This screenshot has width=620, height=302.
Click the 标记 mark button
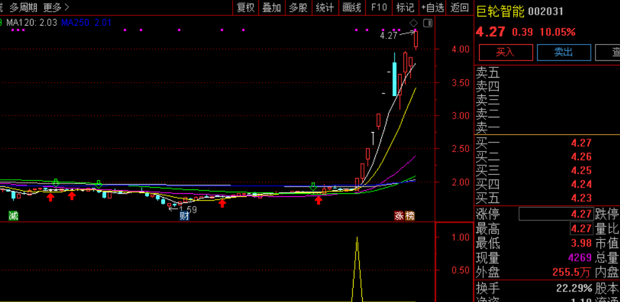coord(406,7)
